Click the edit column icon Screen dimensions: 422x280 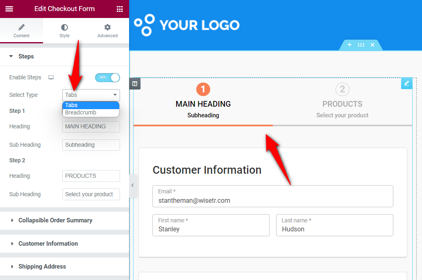pos(135,83)
